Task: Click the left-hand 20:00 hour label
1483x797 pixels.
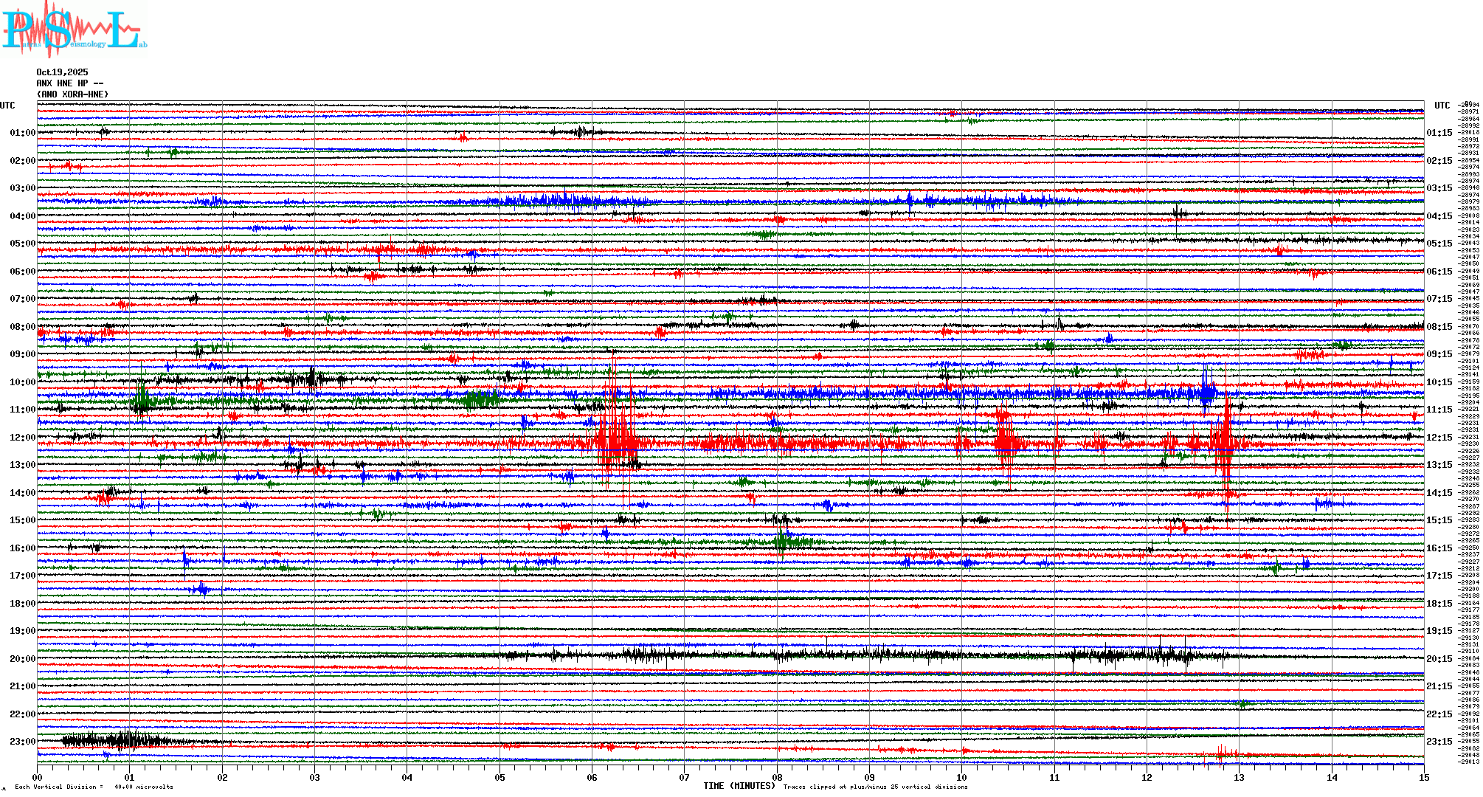Action: (x=22, y=659)
